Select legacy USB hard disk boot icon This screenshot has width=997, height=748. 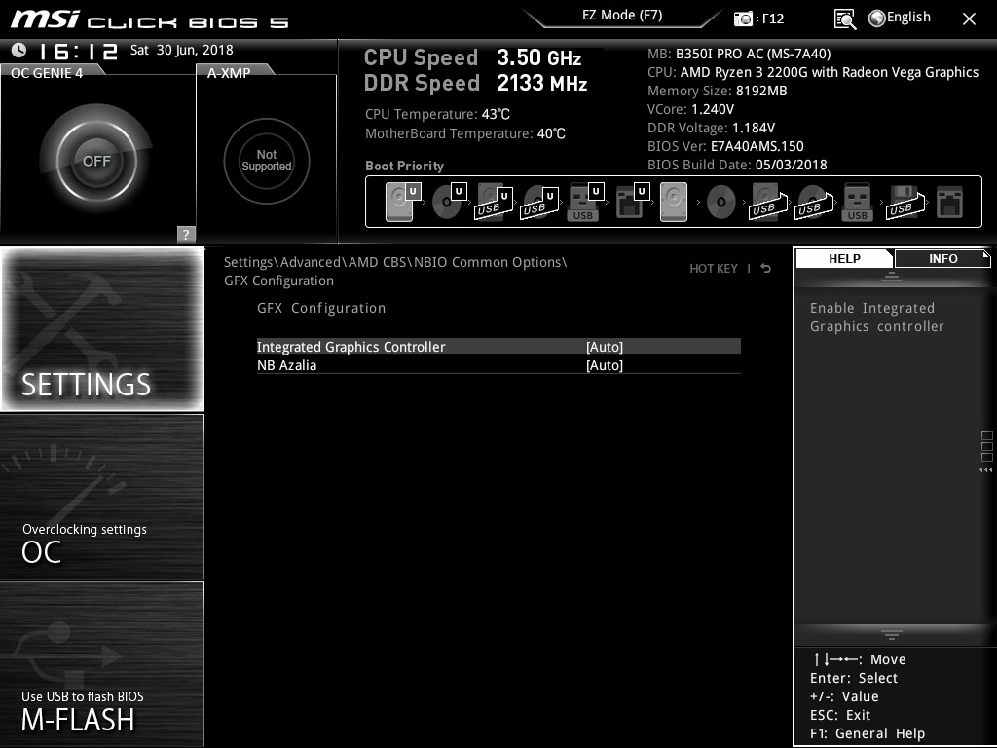[x=767, y=203]
